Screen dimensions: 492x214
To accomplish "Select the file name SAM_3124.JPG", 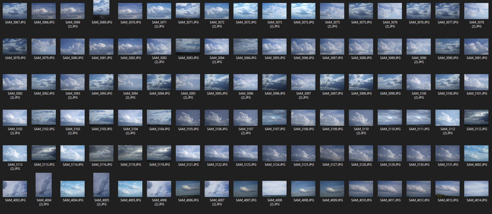I will point(275,165).
